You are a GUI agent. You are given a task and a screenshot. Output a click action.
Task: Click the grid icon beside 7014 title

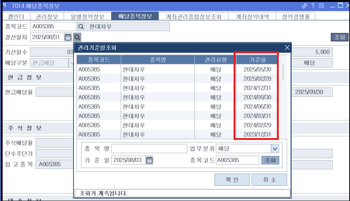click(x=4, y=5)
